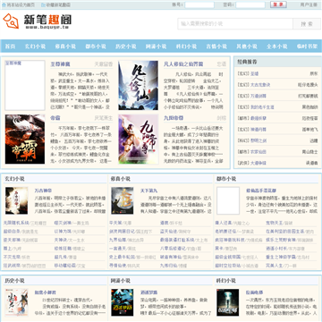Focus the novel search input box
This screenshot has width=322, height=322.
click(x=235, y=23)
